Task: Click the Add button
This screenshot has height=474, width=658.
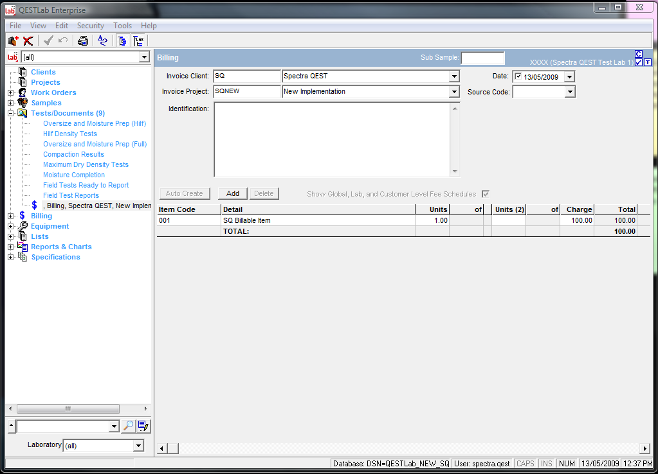Action: (x=233, y=193)
